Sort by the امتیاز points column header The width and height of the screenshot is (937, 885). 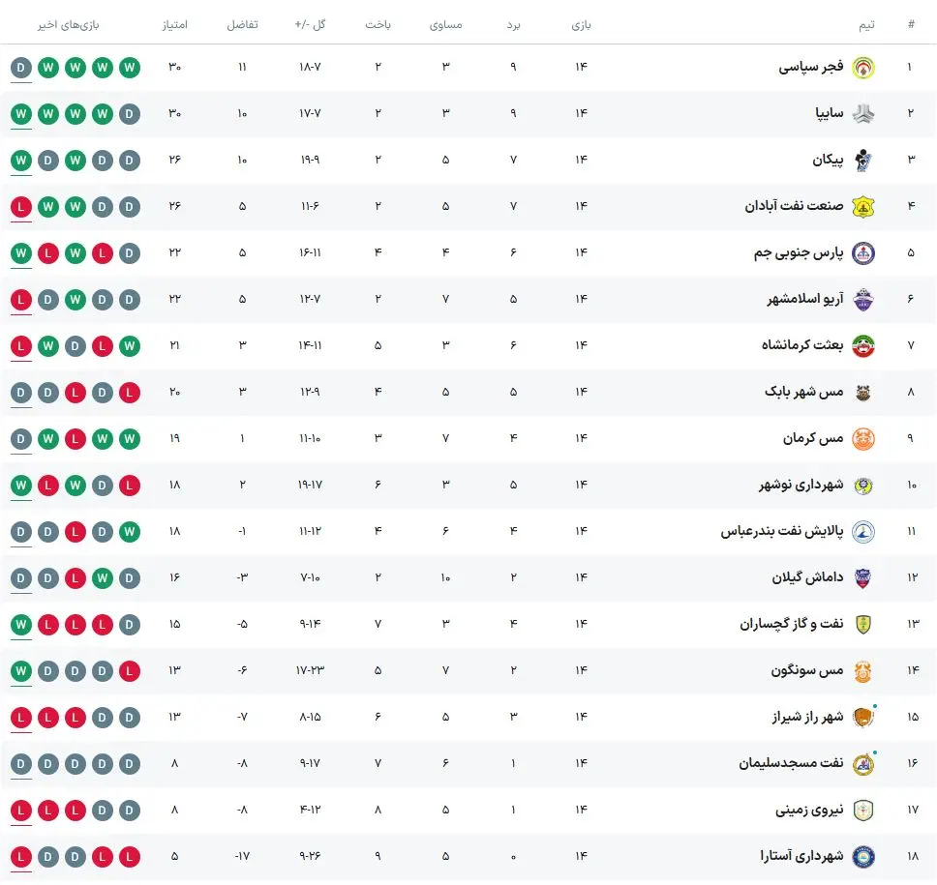[x=174, y=25]
